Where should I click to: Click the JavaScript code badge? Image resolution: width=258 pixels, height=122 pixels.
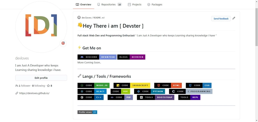point(132,86)
